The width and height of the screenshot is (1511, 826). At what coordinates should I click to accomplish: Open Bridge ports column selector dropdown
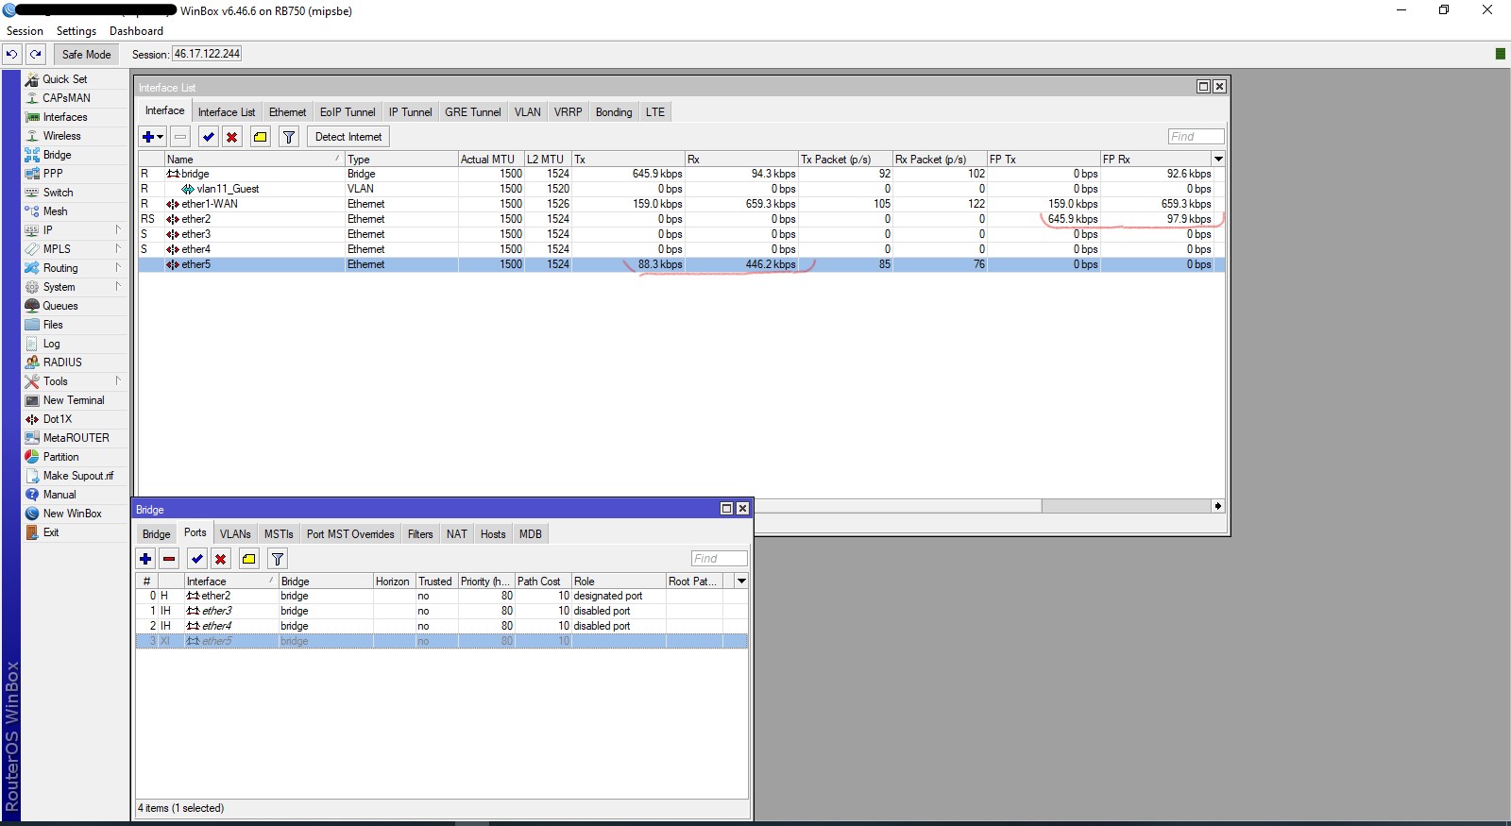pos(741,581)
